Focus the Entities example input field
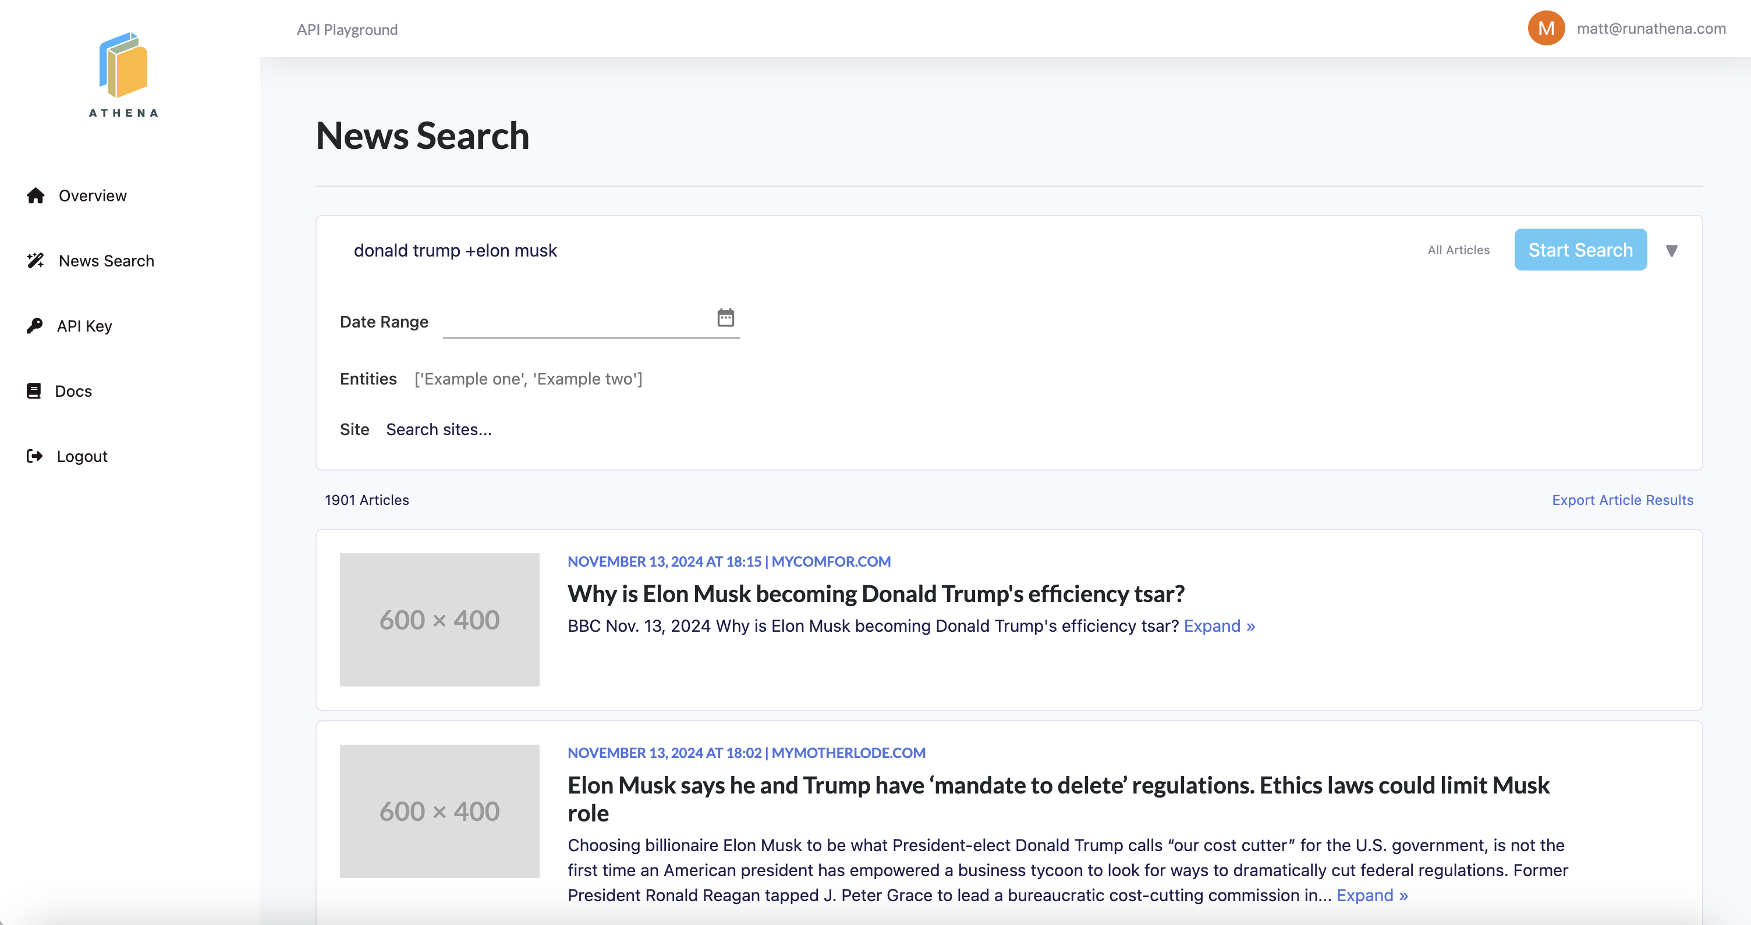This screenshot has width=1751, height=925. click(x=528, y=379)
